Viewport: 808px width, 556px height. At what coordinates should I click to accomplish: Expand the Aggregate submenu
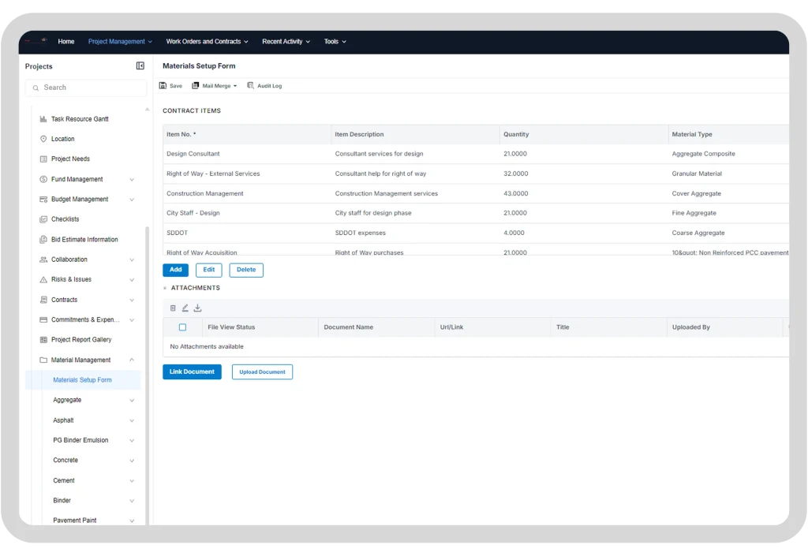point(132,401)
